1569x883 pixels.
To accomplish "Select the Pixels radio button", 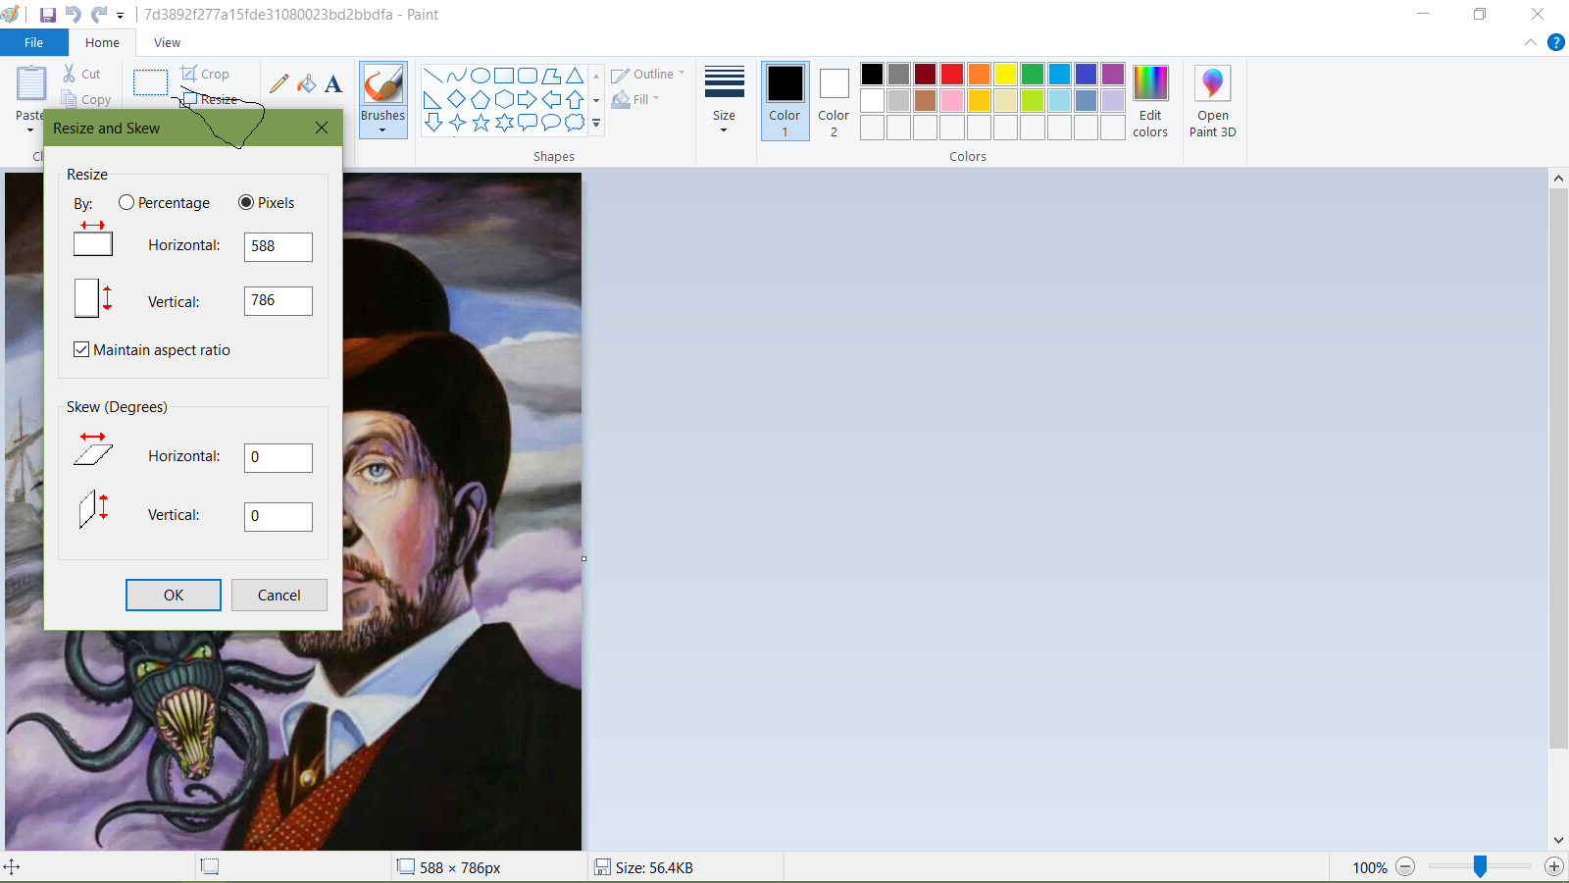I will [246, 202].
